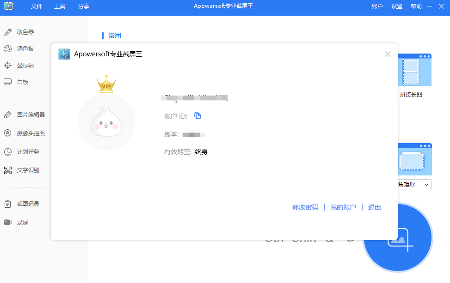
Task: Click the 截图记录 sidebar label
Action: (x=28, y=204)
